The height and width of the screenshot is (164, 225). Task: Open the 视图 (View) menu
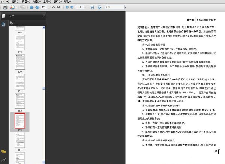[26, 2]
